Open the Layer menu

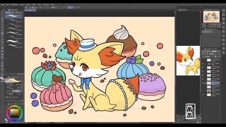[x=22, y=5]
